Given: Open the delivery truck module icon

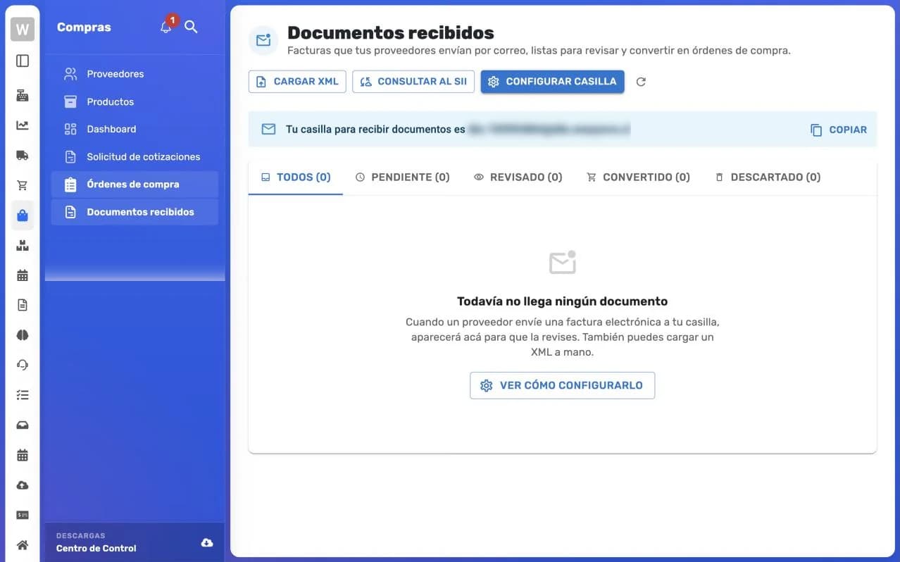Looking at the screenshot, I should (x=23, y=155).
